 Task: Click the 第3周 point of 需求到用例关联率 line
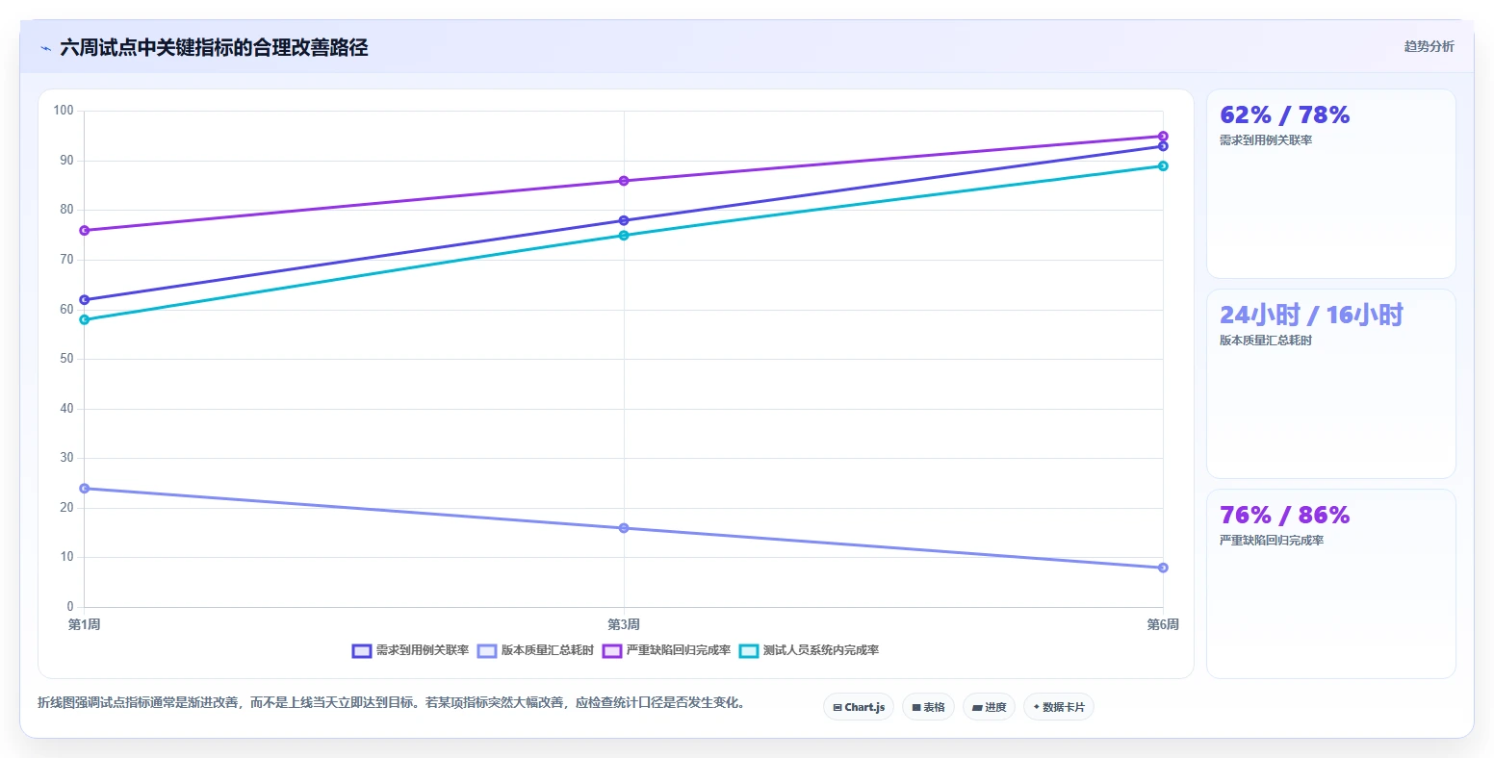click(x=624, y=220)
